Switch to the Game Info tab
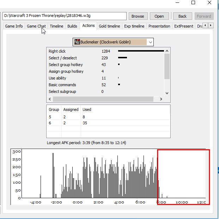This screenshot has width=219, height=219. point(14,26)
